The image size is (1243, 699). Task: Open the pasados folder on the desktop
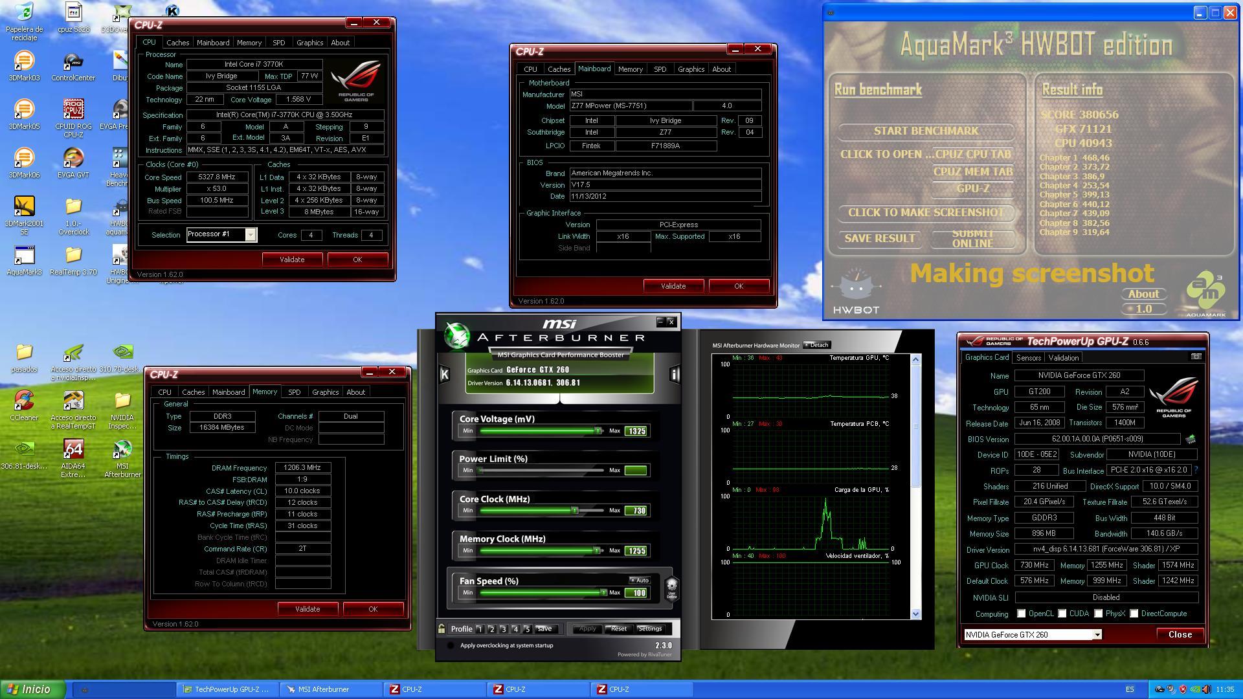24,357
